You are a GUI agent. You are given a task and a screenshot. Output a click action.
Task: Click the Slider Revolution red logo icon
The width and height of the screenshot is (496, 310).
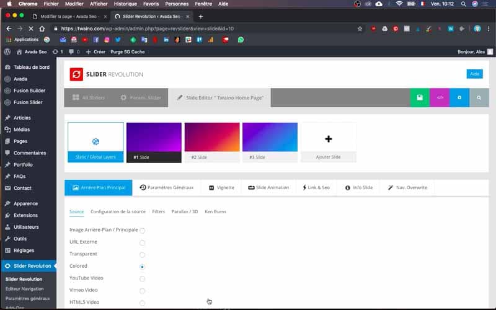[x=76, y=74]
